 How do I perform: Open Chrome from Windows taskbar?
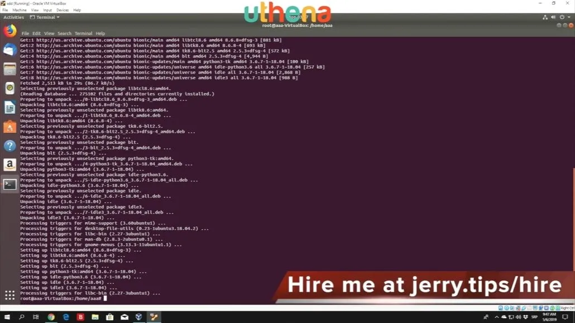(51, 317)
